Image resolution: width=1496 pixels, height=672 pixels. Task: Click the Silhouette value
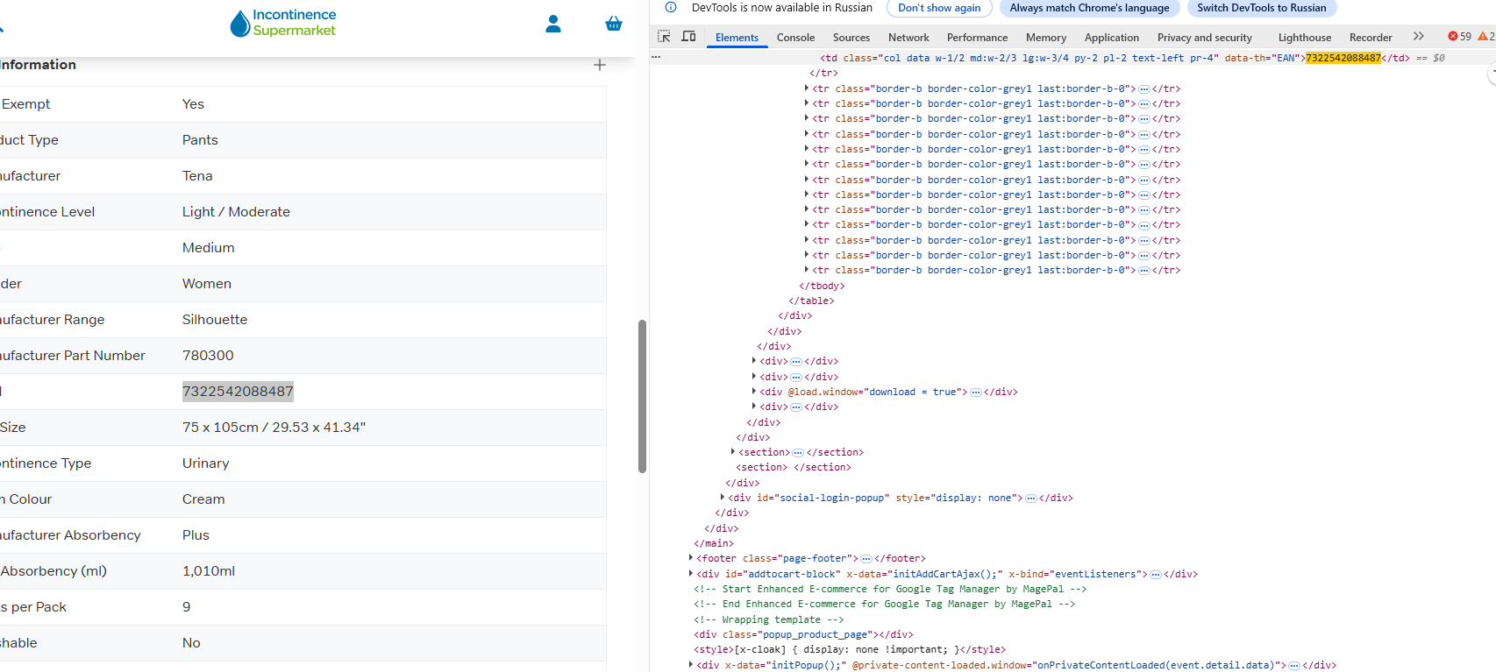click(215, 320)
